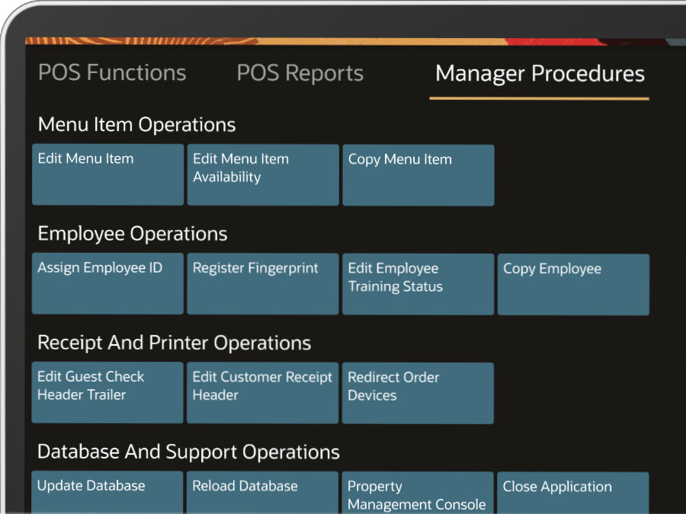The height and width of the screenshot is (514, 686).
Task: Open the Property Management Console
Action: [x=418, y=493]
